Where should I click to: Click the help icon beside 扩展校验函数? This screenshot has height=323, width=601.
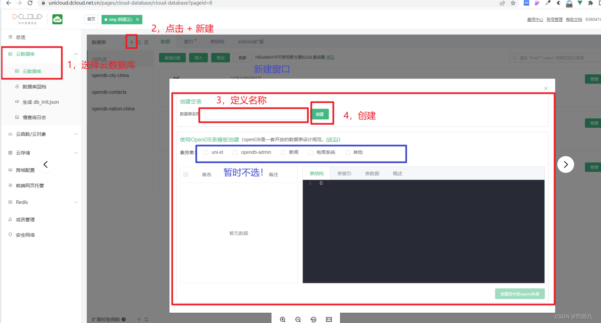point(124,320)
